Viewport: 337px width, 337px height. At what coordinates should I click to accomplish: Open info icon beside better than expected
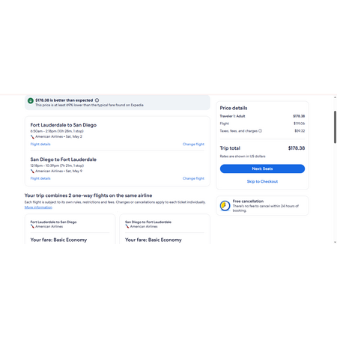coord(97,100)
